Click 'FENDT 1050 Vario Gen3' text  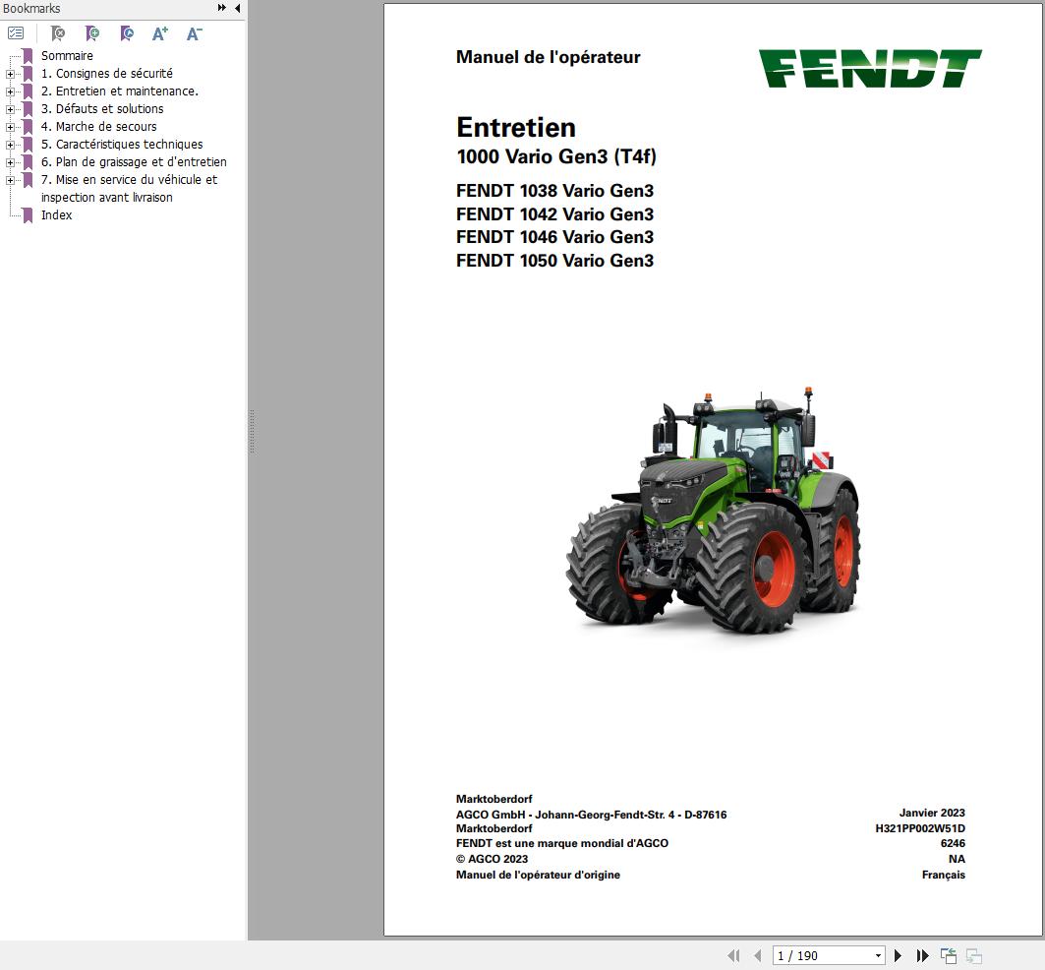(x=554, y=260)
